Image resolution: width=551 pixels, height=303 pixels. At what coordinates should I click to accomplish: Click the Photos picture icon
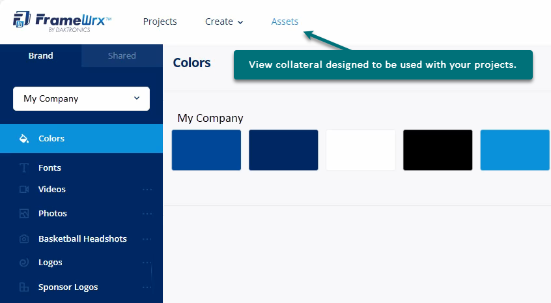click(24, 214)
